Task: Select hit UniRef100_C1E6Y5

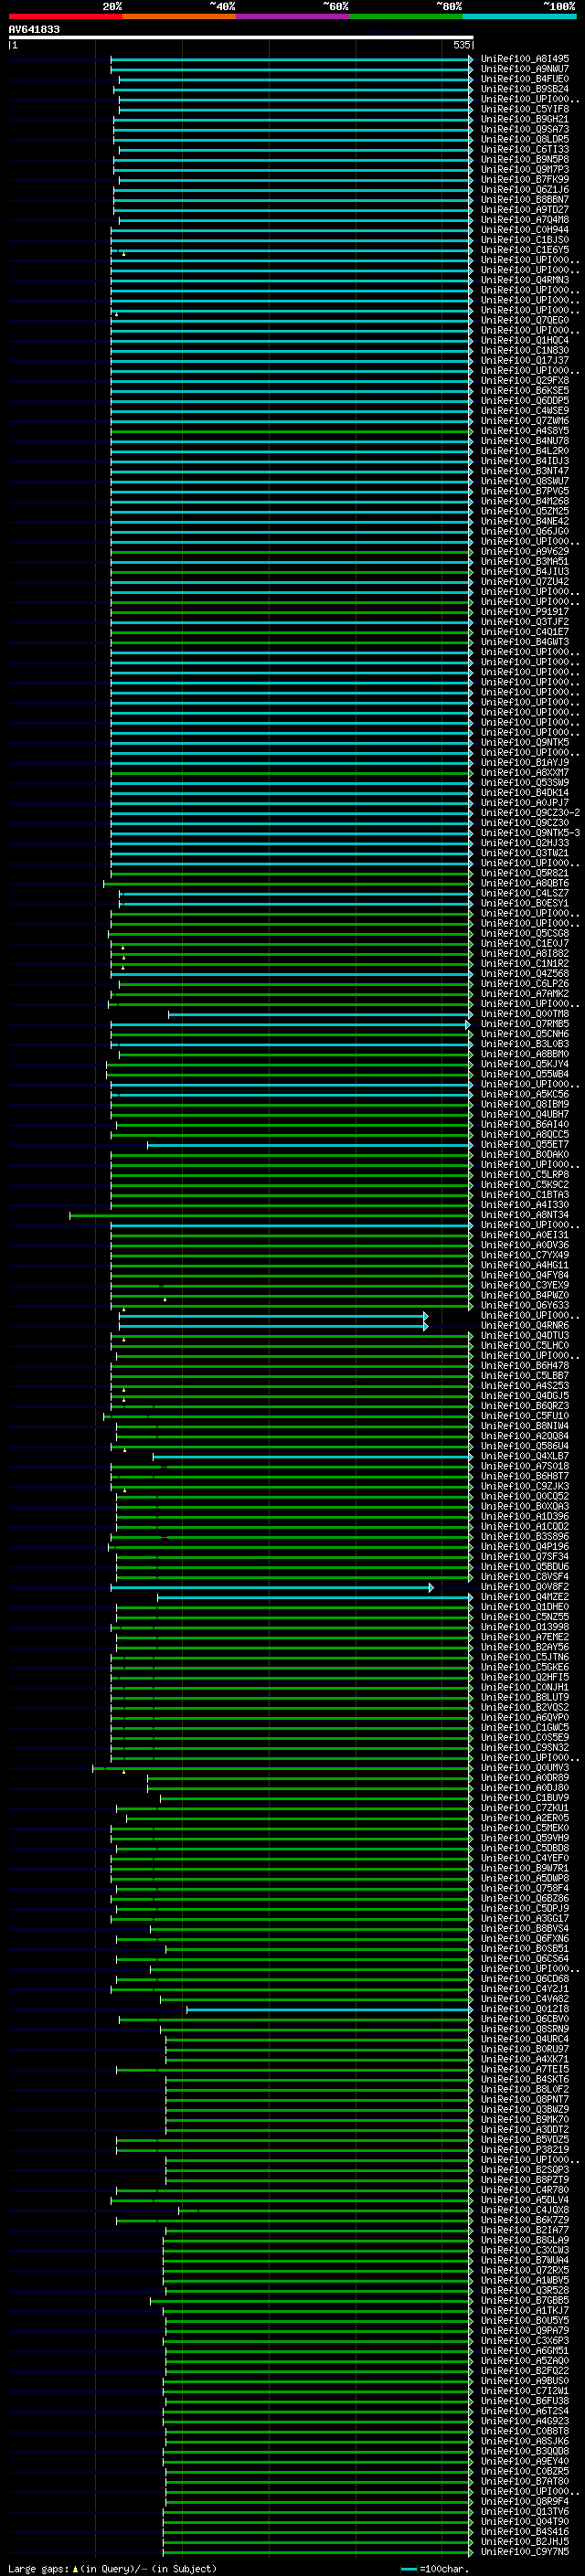Action: click(524, 250)
